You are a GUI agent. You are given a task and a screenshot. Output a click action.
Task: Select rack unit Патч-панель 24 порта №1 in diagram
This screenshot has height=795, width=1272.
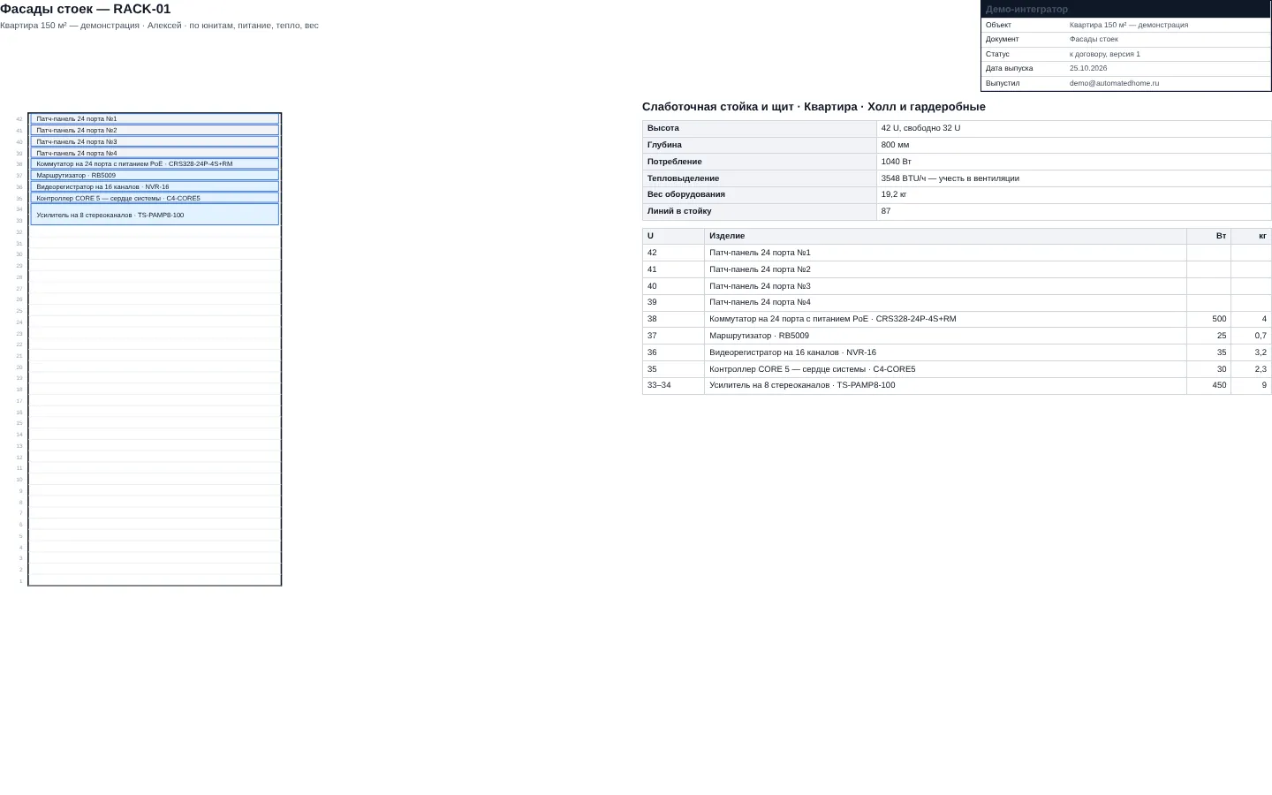pyautogui.click(x=155, y=118)
